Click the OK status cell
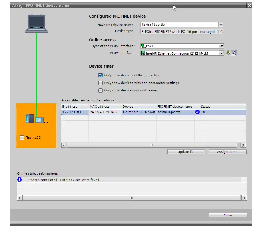 pos(223,112)
